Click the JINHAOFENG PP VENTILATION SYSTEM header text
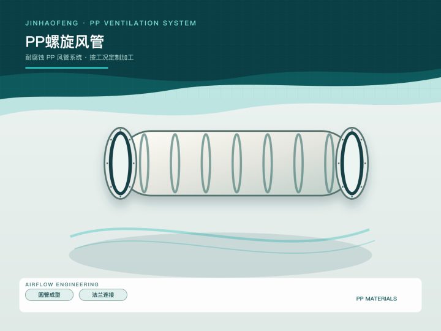This screenshot has width=441, height=331. pos(110,23)
